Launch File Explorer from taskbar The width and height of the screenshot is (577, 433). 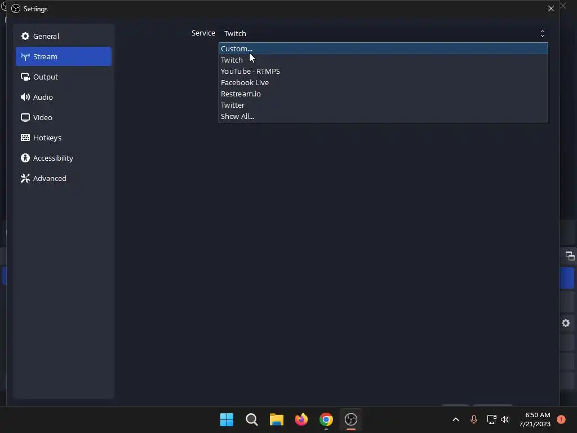click(x=276, y=419)
